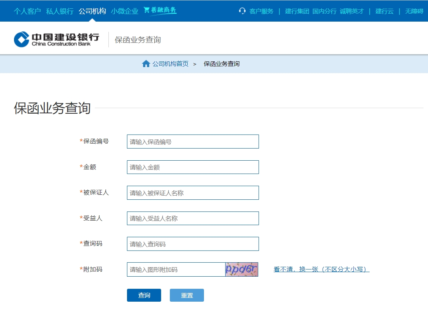
Task: Switch to the 私人银行 tab
Action: click(60, 11)
